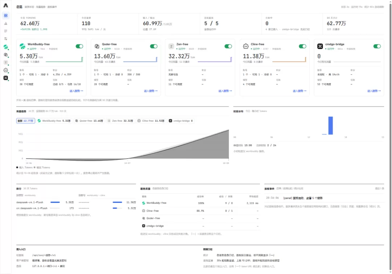Open Zen via the sidebar Z icon
The width and height of the screenshot is (392, 274).
5,62
